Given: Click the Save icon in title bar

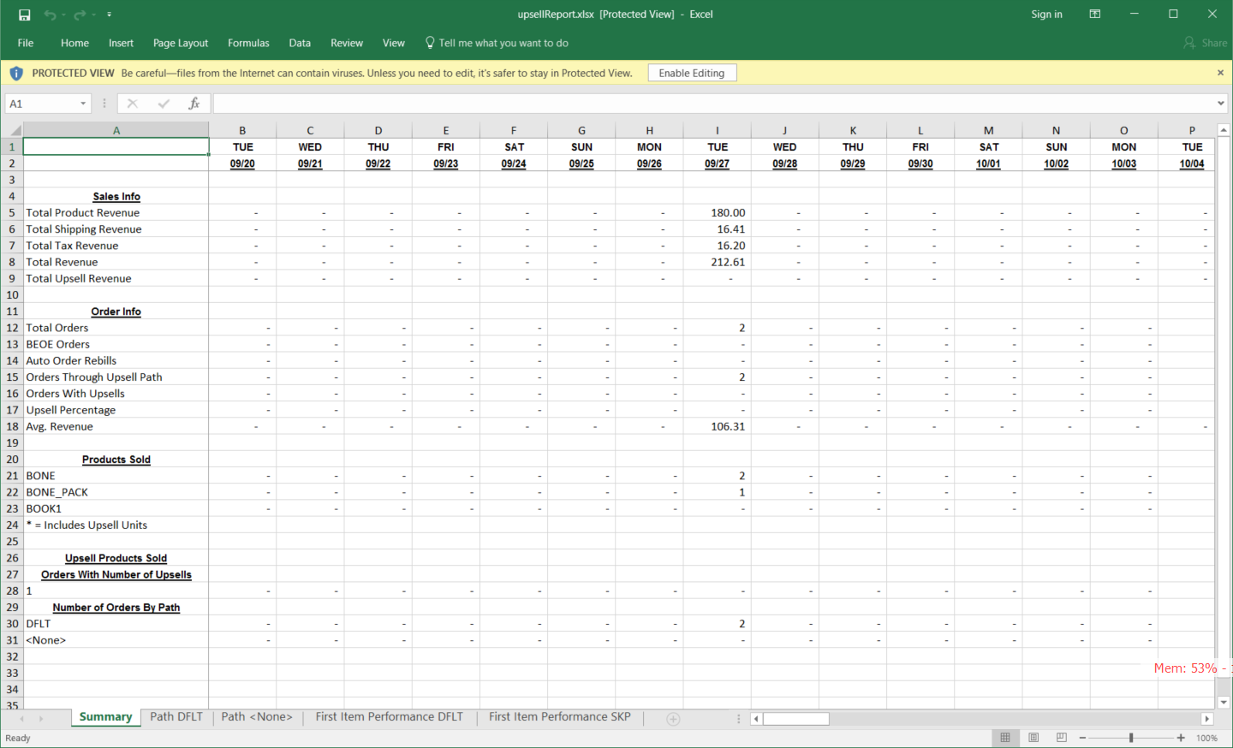Looking at the screenshot, I should click(x=24, y=15).
